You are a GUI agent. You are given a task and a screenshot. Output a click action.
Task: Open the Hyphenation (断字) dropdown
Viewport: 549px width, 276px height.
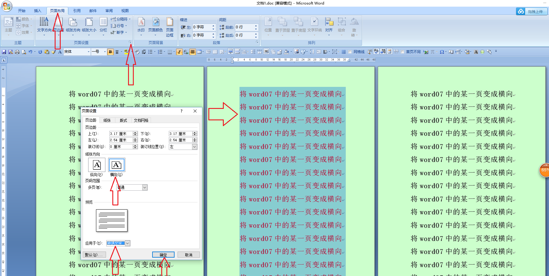click(119, 32)
